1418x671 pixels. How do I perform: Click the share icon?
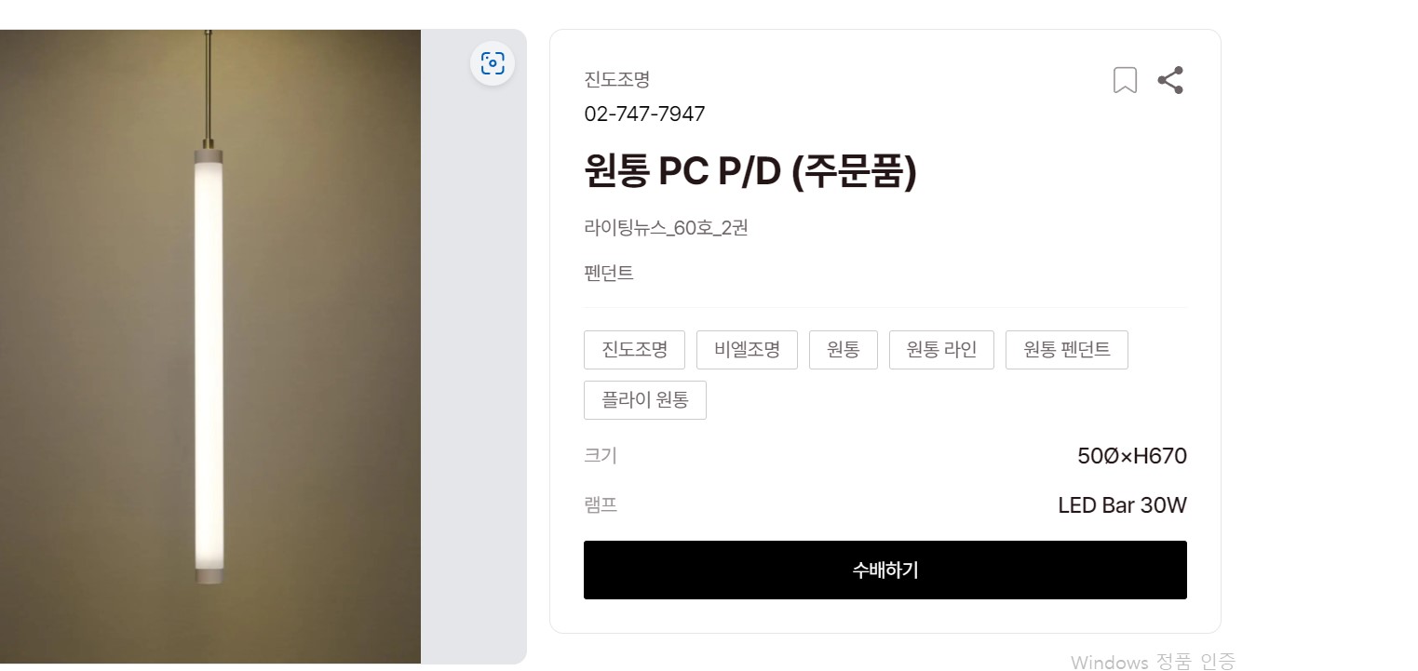pyautogui.click(x=1170, y=80)
